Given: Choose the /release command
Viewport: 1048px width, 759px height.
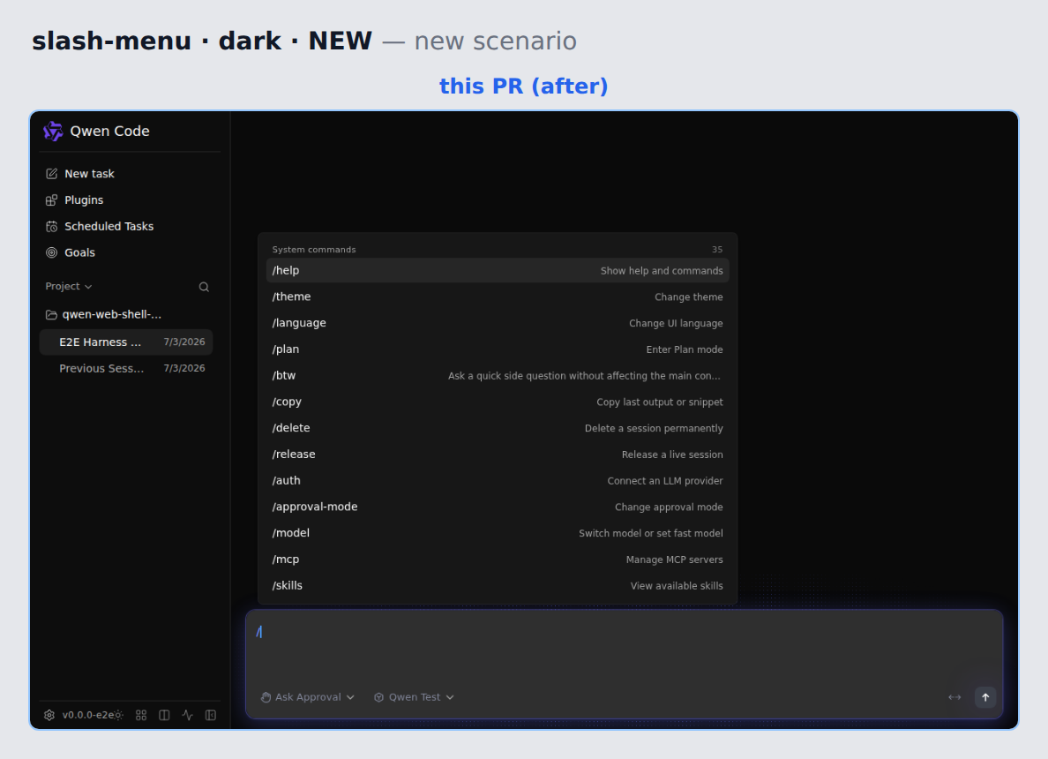Looking at the screenshot, I should [x=498, y=454].
